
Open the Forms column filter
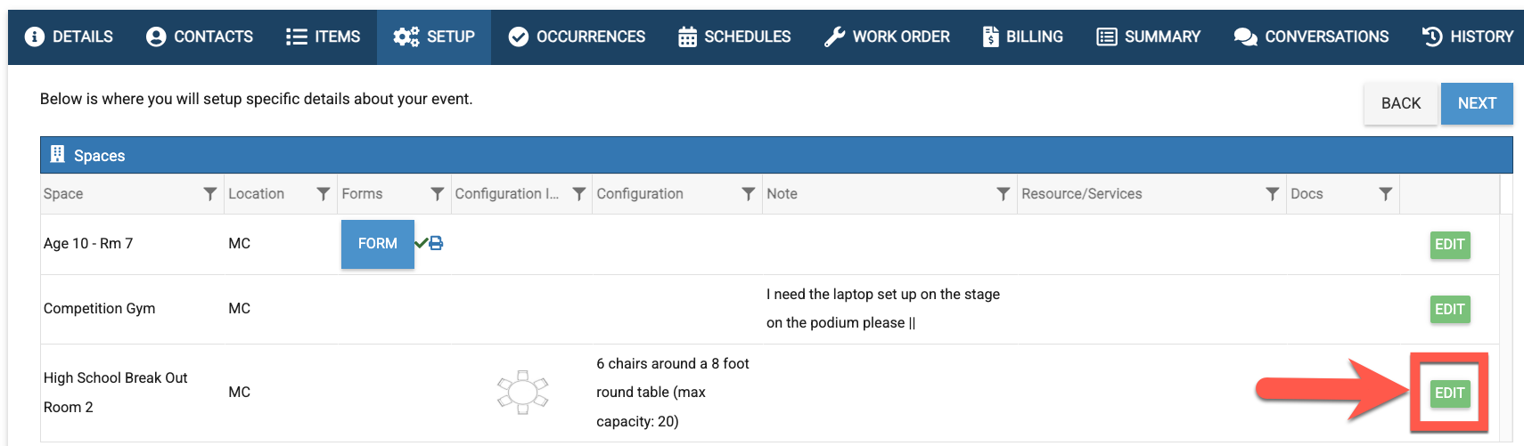click(x=438, y=194)
